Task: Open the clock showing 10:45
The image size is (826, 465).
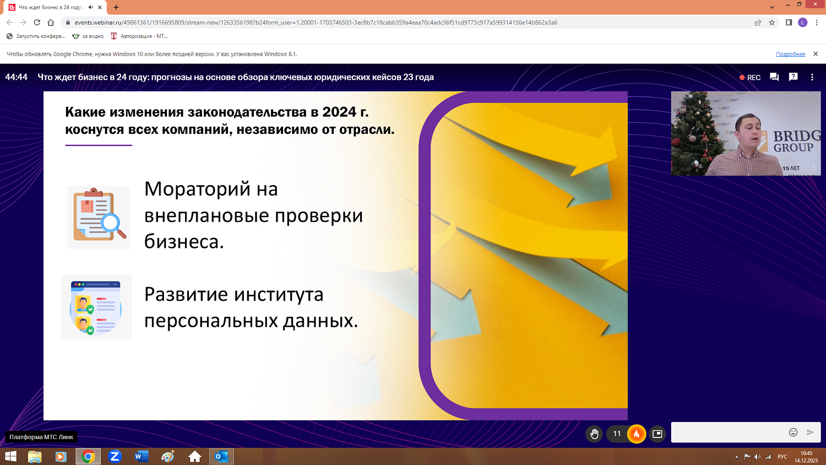Action: (806, 457)
